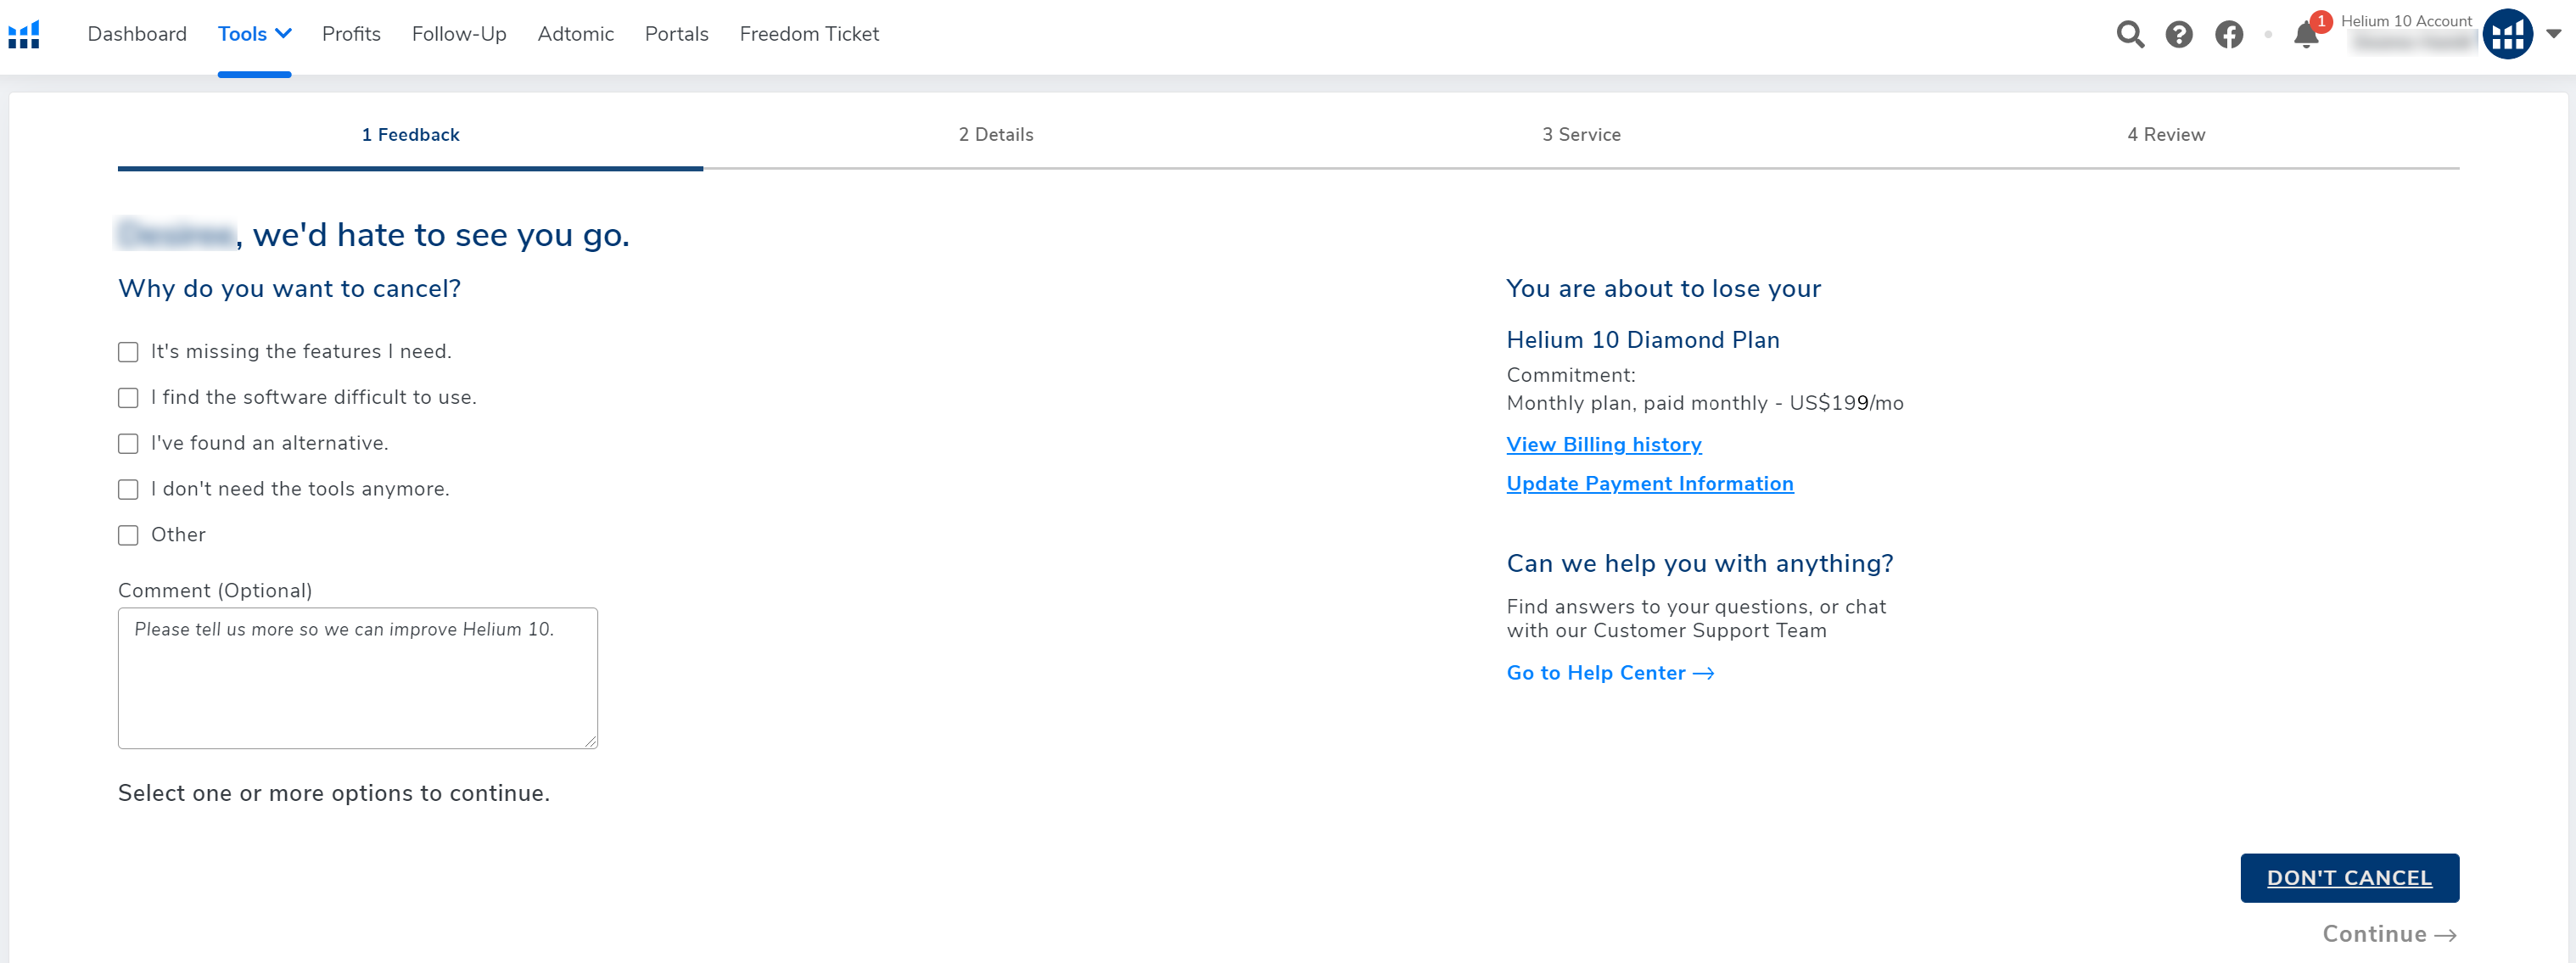The height and width of the screenshot is (963, 2576).
Task: Click the "Can we help you with anything?" heading
Action: (1700, 564)
